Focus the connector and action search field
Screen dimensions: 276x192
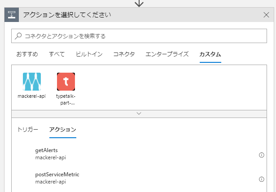click(139, 36)
